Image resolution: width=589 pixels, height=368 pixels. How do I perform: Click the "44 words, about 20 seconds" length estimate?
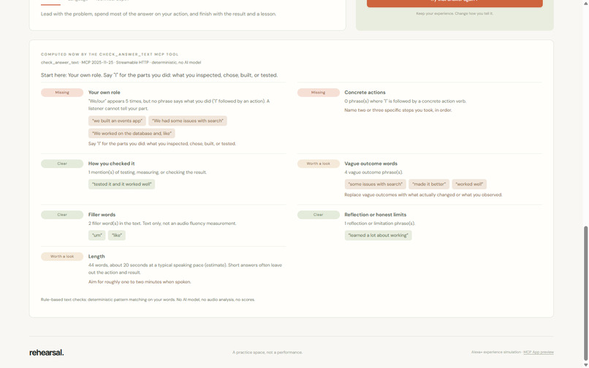(x=185, y=269)
